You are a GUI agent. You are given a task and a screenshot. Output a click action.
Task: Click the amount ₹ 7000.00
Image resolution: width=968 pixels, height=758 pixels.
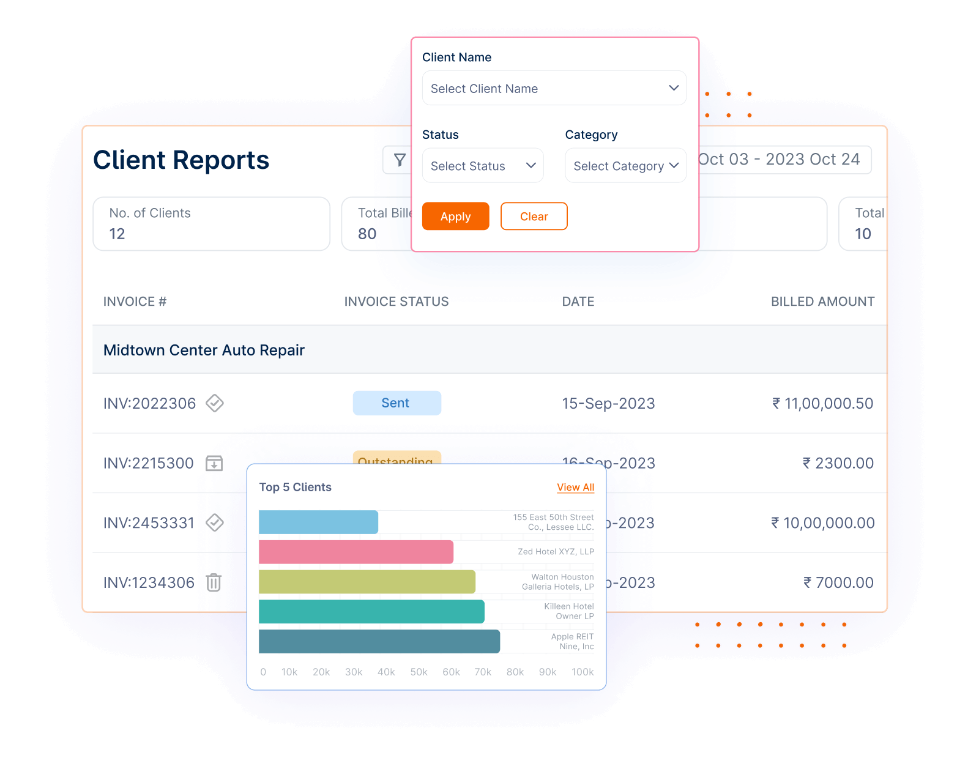(838, 582)
